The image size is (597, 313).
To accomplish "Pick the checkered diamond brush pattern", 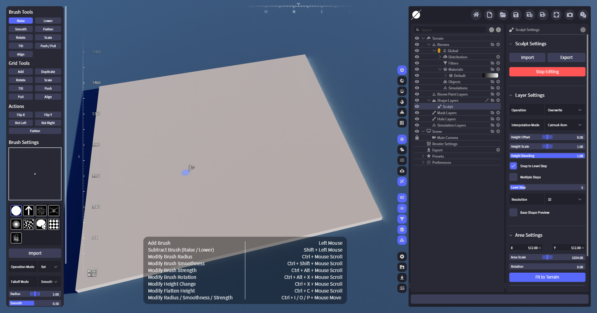I will [x=54, y=224].
